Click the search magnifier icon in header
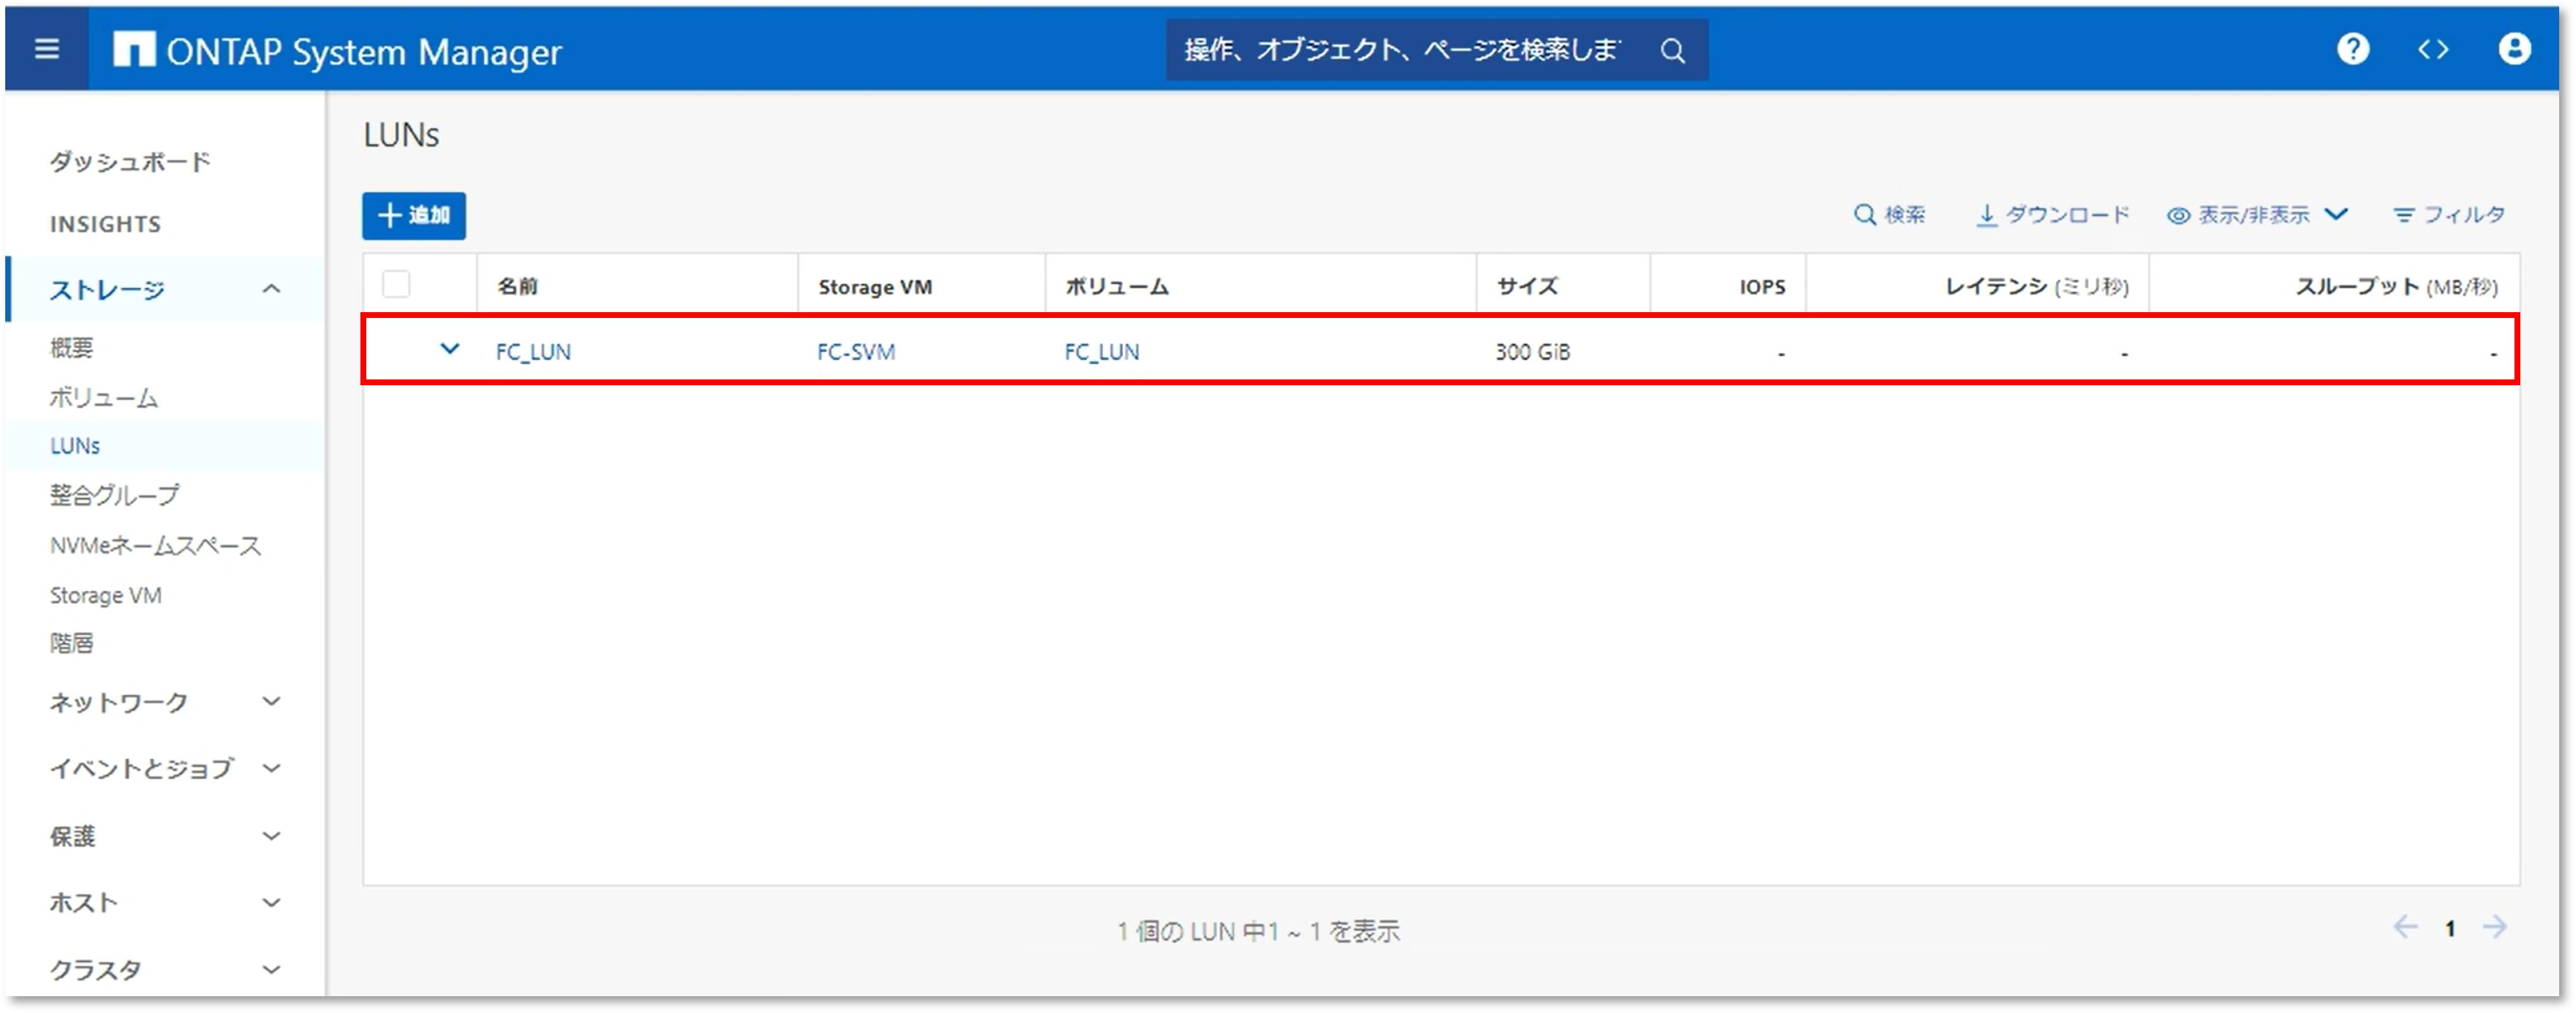 tap(1672, 50)
